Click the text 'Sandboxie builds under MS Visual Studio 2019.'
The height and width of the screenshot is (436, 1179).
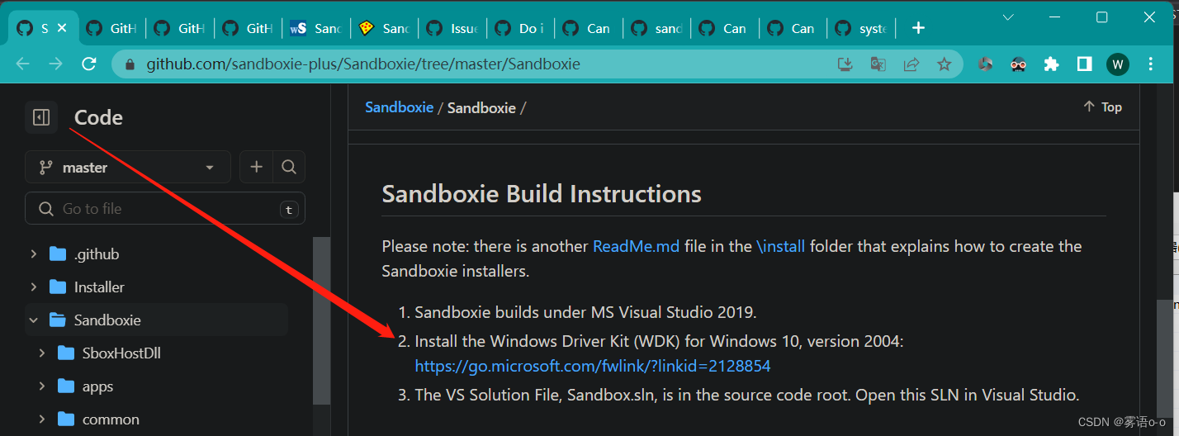point(585,312)
